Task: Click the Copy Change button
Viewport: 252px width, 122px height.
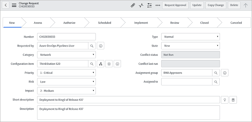Action: click(x=216, y=5)
